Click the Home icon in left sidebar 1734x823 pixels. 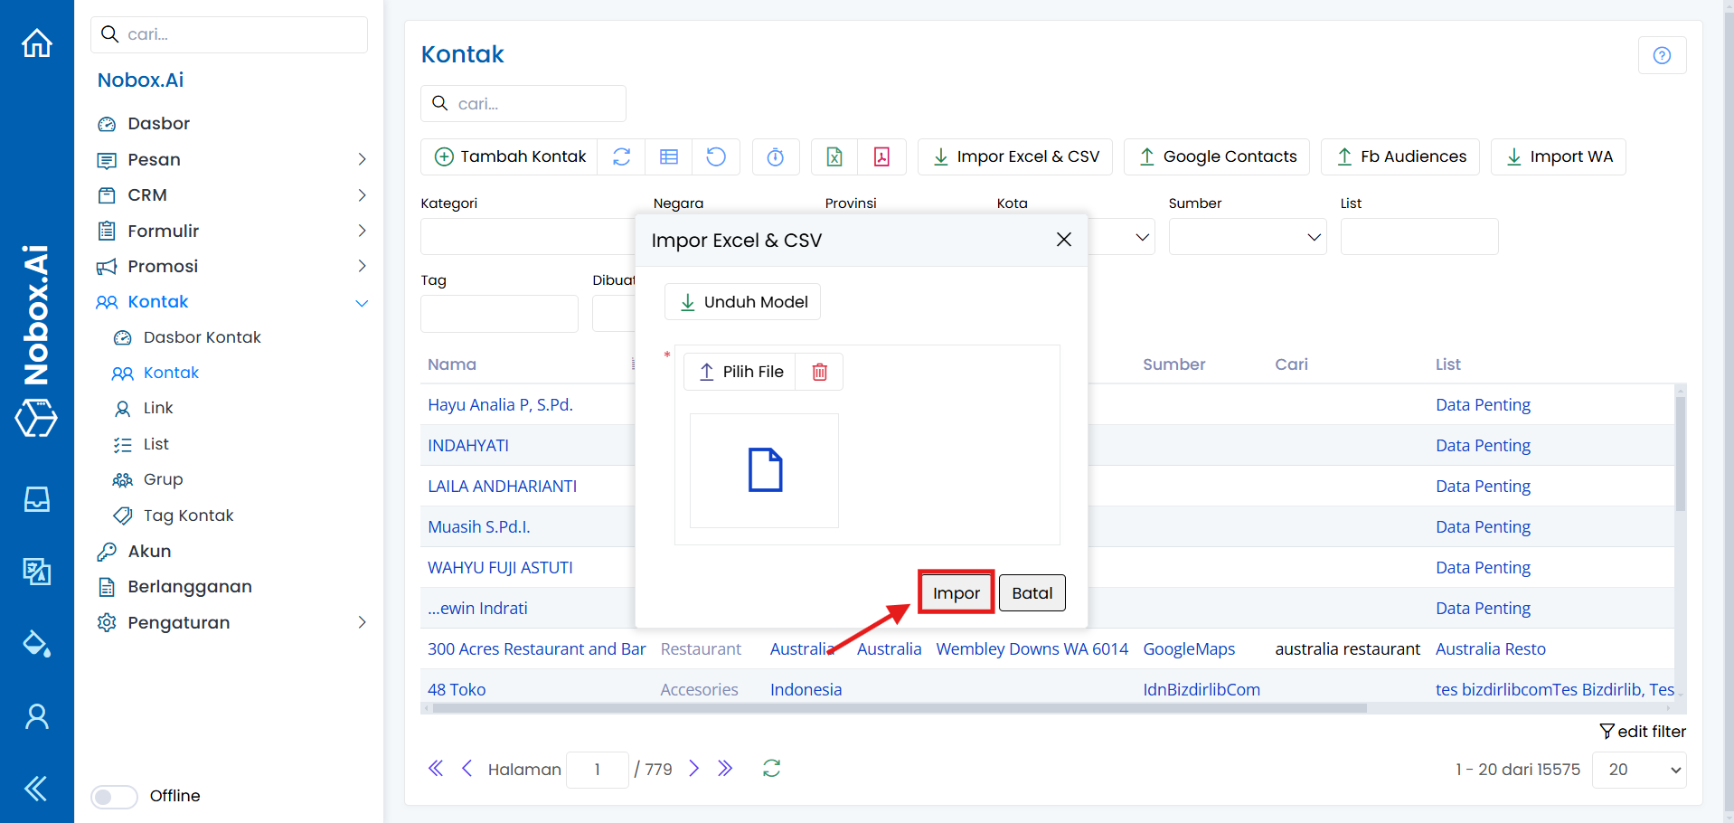click(37, 43)
